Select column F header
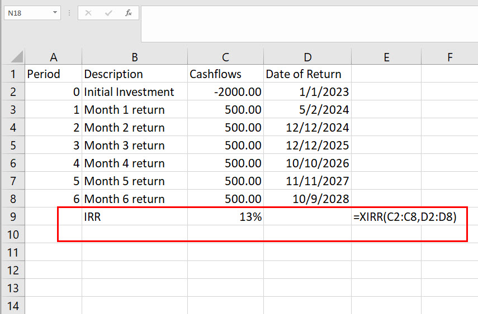Viewport: 478px width, 314px height. tap(449, 57)
